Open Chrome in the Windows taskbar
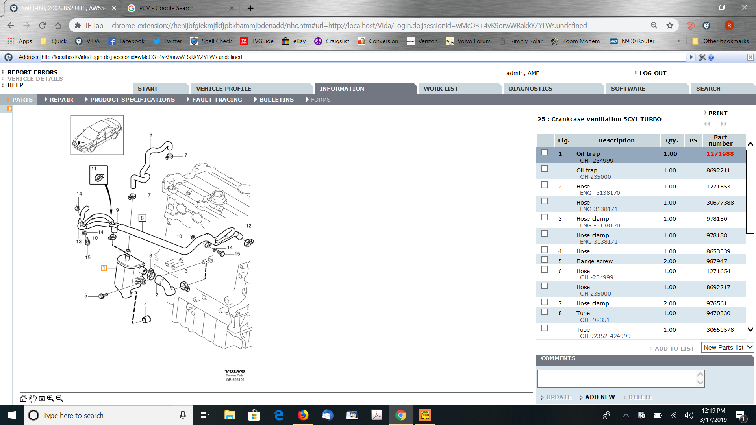Viewport: 756px width, 425px height. click(400, 415)
